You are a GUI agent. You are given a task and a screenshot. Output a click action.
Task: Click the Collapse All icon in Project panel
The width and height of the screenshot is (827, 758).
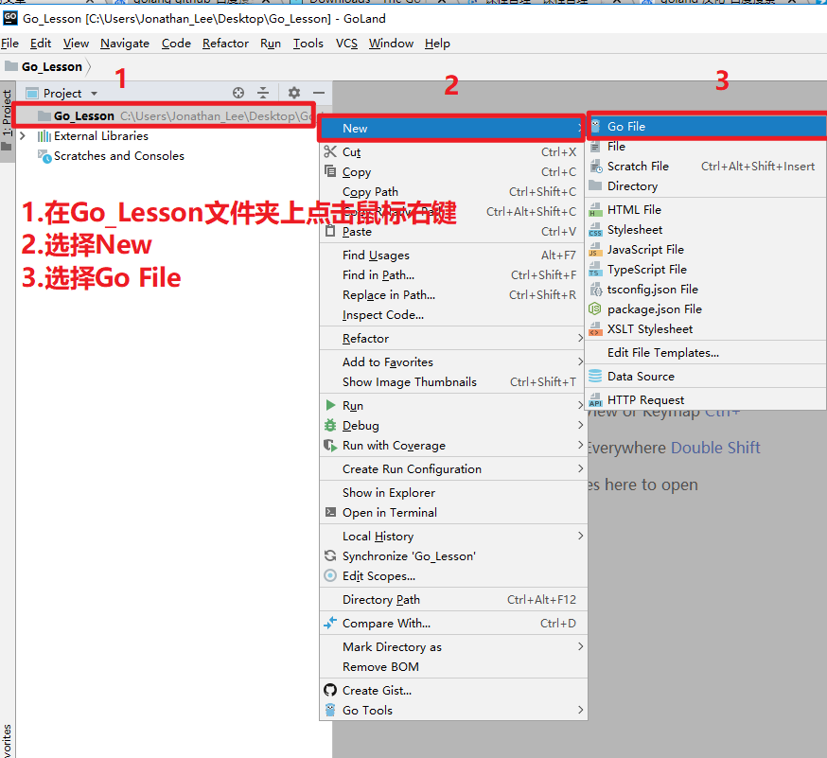pos(263,93)
